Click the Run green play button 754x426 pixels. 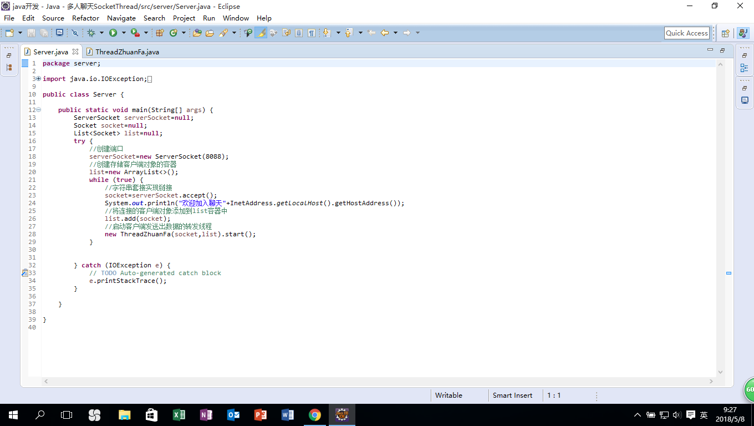pos(113,33)
